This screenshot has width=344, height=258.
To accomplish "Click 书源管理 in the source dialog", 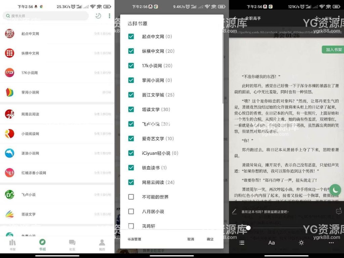I will pyautogui.click(x=134, y=239).
